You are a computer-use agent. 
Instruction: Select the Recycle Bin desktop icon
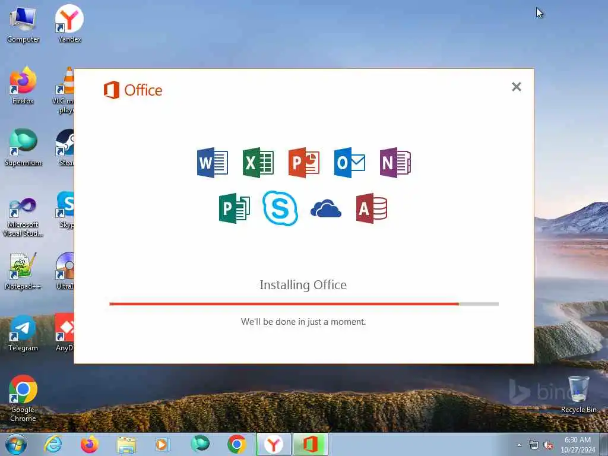[x=578, y=394]
